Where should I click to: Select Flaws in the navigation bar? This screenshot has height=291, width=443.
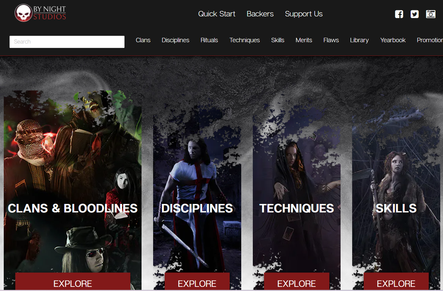[331, 40]
